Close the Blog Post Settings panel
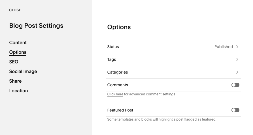The width and height of the screenshot is (253, 135). tap(15, 10)
